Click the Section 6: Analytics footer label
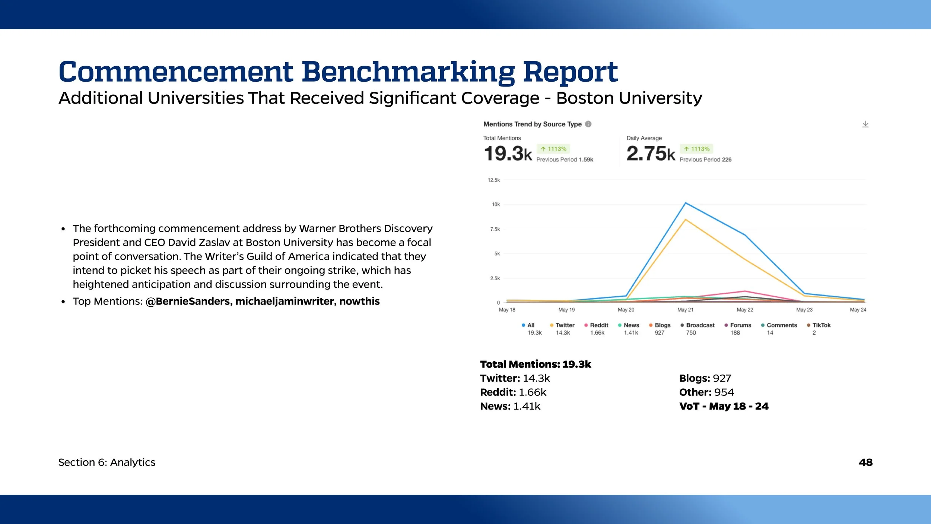Viewport: 931px width, 524px height. (107, 462)
